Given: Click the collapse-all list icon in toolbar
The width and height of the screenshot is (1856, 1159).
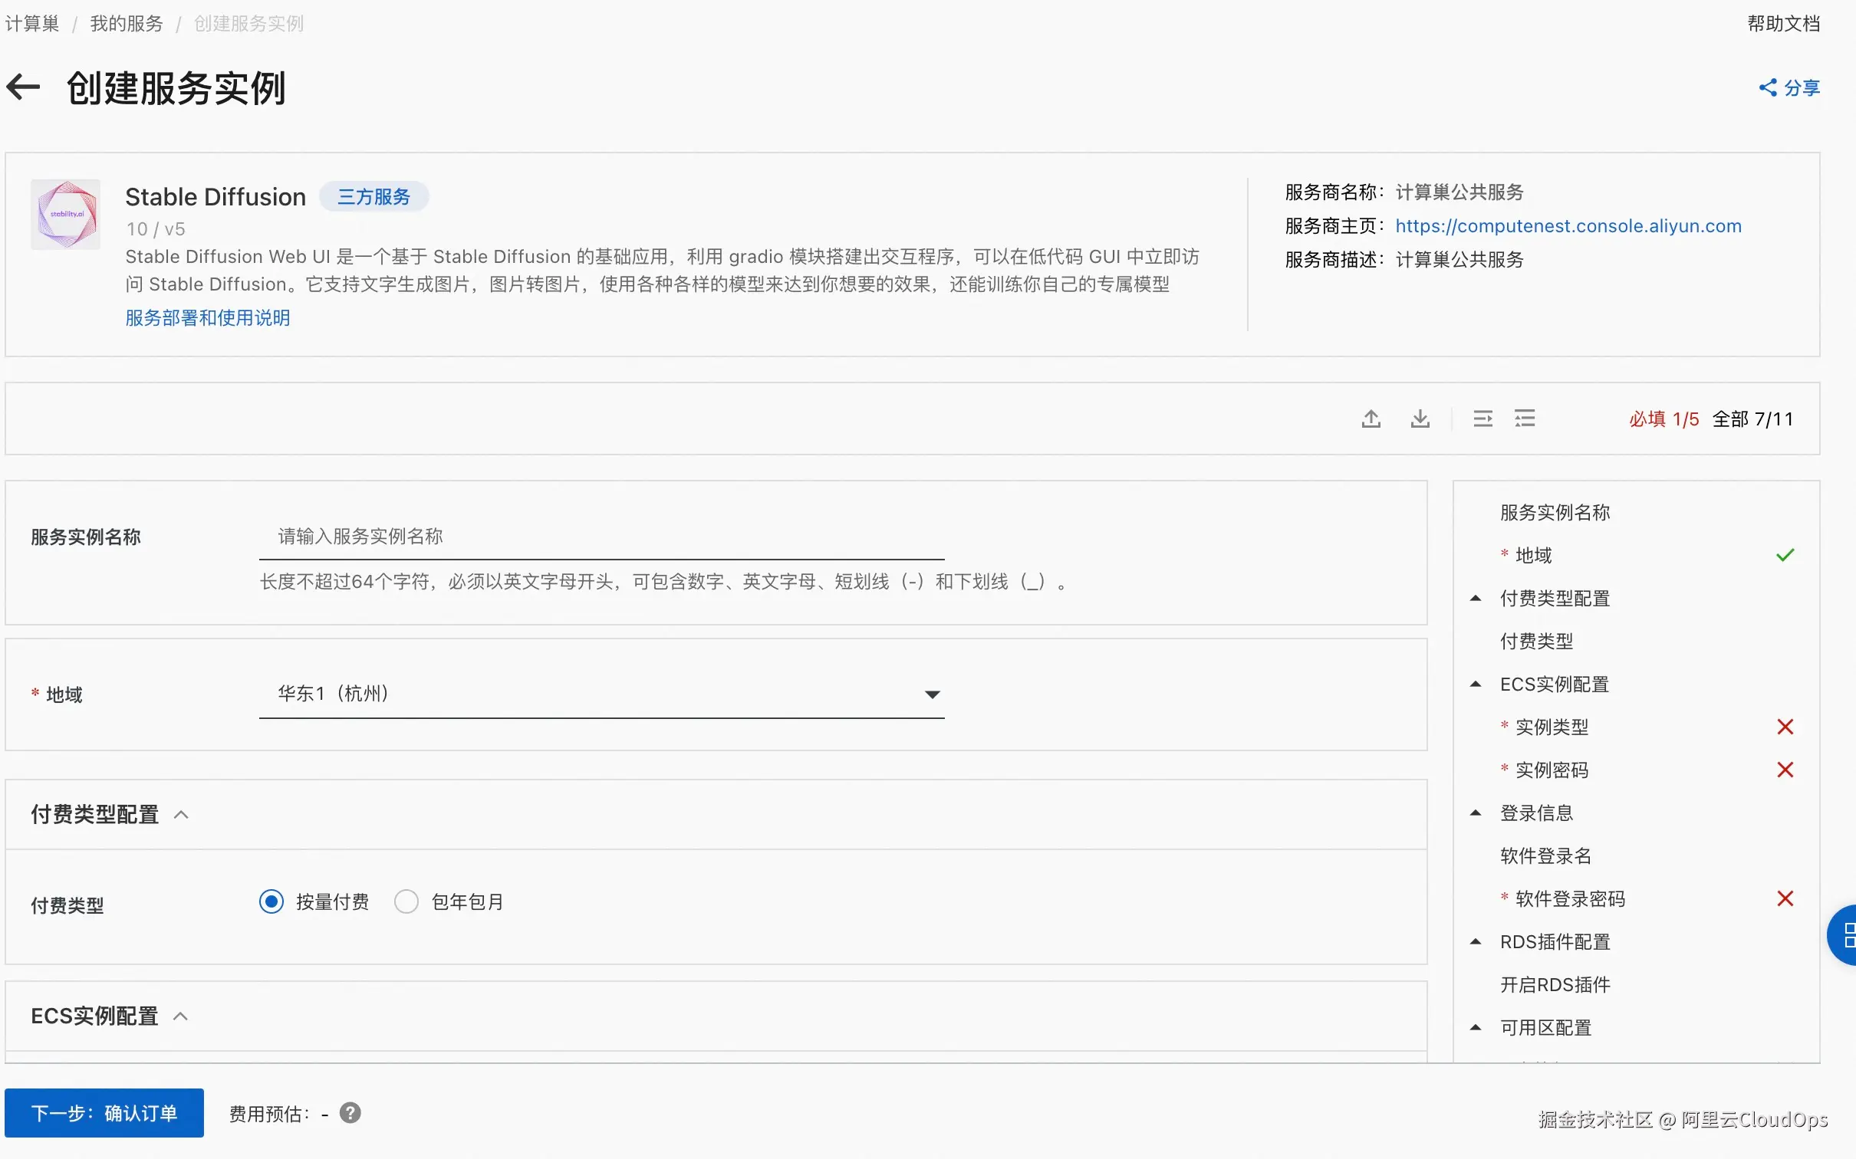Looking at the screenshot, I should point(1482,419).
